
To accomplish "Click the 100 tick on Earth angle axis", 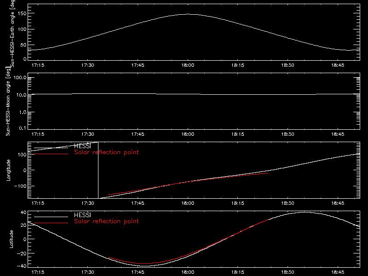I will (x=22, y=29).
